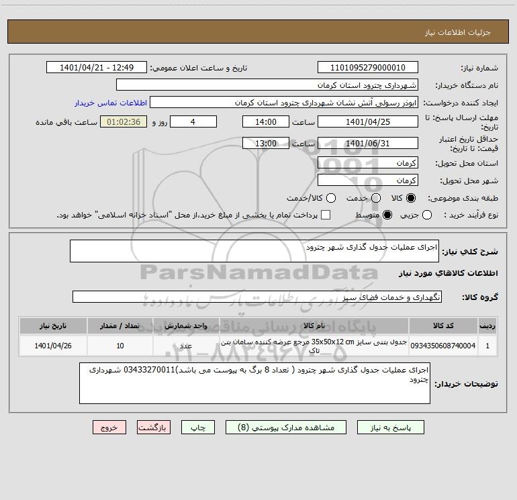Viewport: 517px width, 500px height.
Task: Click the delivery city field کرمان
Action: pos(368,180)
